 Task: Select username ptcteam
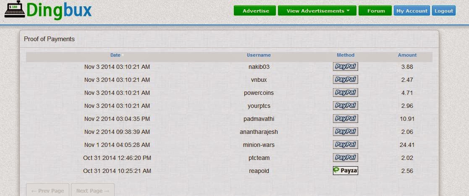point(259,158)
